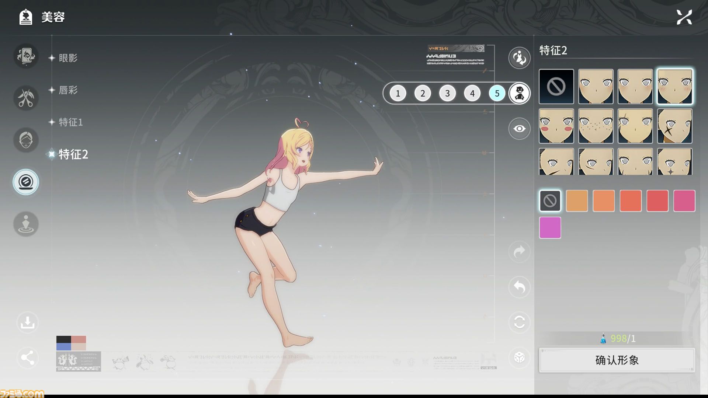Pick the coral red-orange color swatch
The image size is (708, 398).
click(631, 201)
